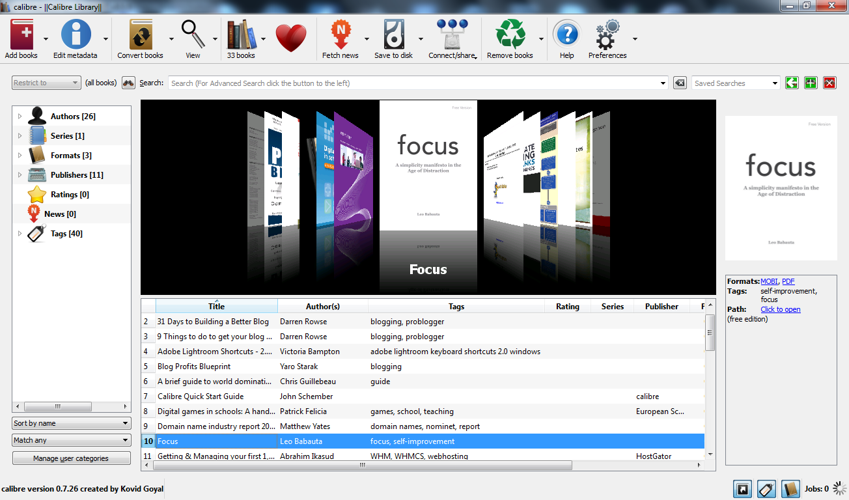This screenshot has width=849, height=500.
Task: Sort the list by the Series column header
Action: [x=613, y=306]
